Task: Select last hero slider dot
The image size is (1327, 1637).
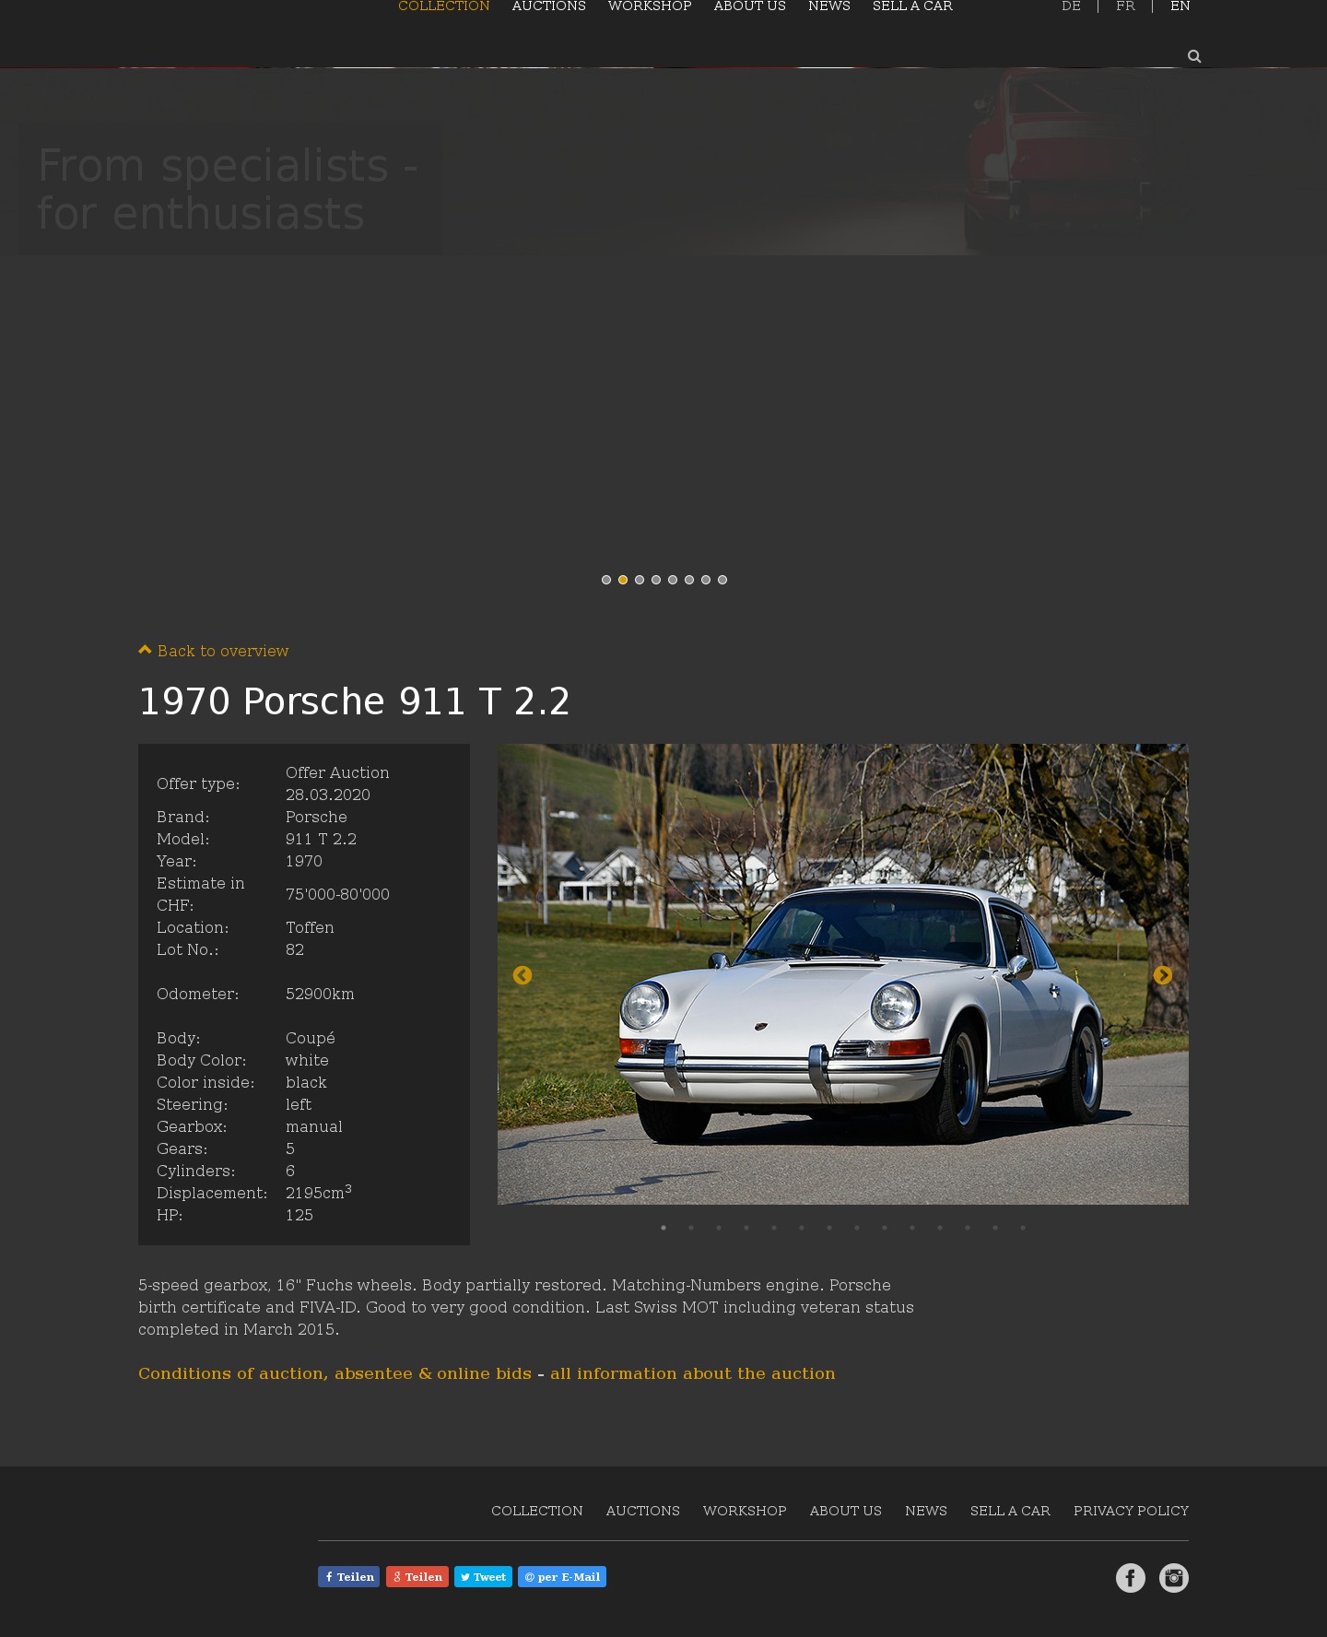Action: (x=722, y=580)
